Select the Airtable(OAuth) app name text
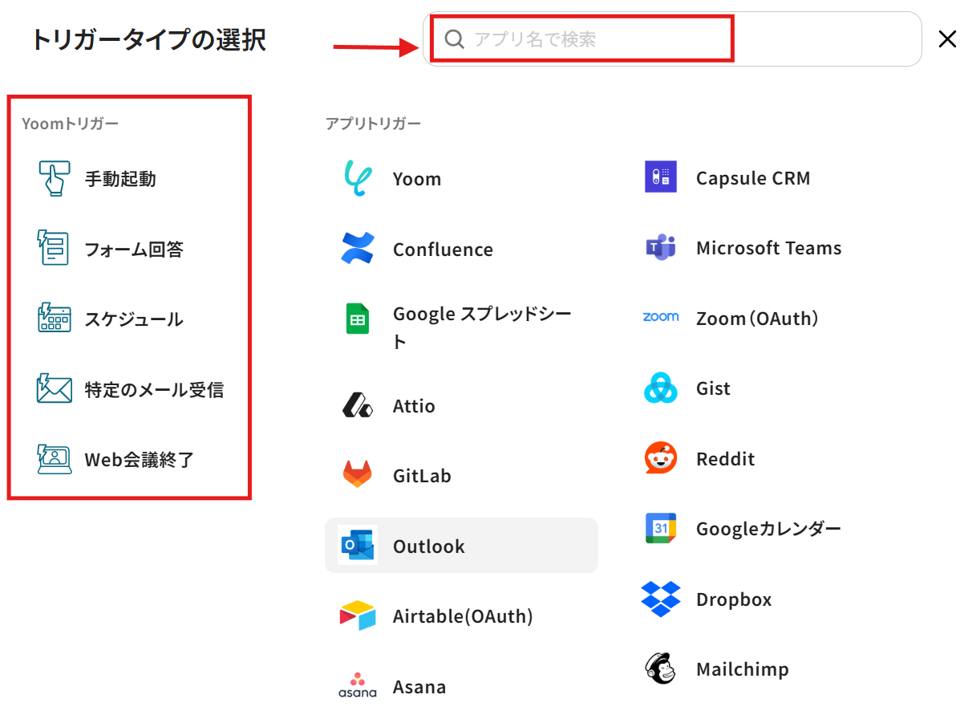960x715 pixels. 463,615
